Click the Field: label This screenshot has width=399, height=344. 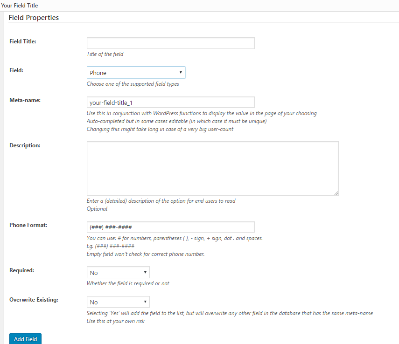[16, 70]
